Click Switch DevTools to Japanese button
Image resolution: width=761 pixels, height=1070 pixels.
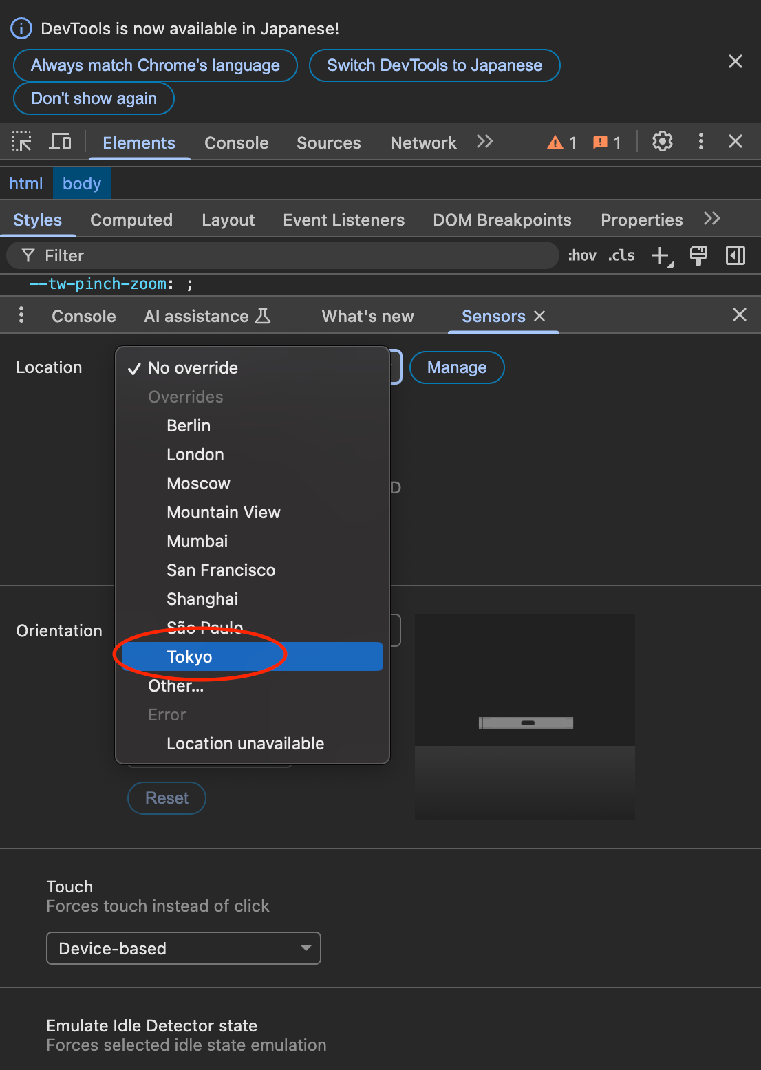point(434,65)
